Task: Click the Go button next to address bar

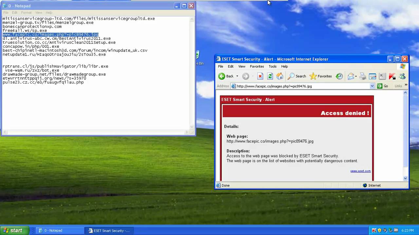Action: point(382,86)
